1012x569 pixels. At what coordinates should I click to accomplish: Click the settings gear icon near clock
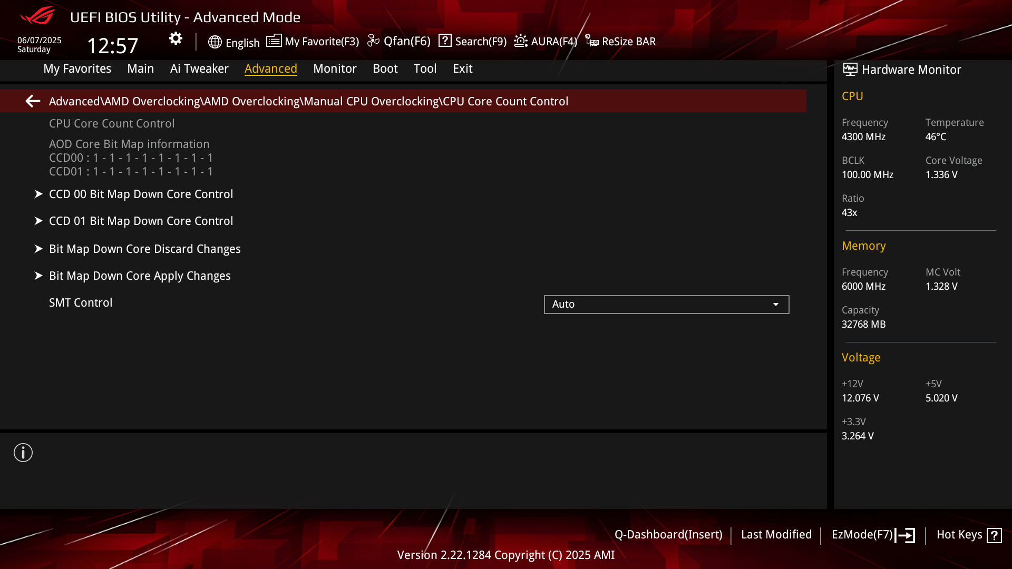click(x=176, y=38)
